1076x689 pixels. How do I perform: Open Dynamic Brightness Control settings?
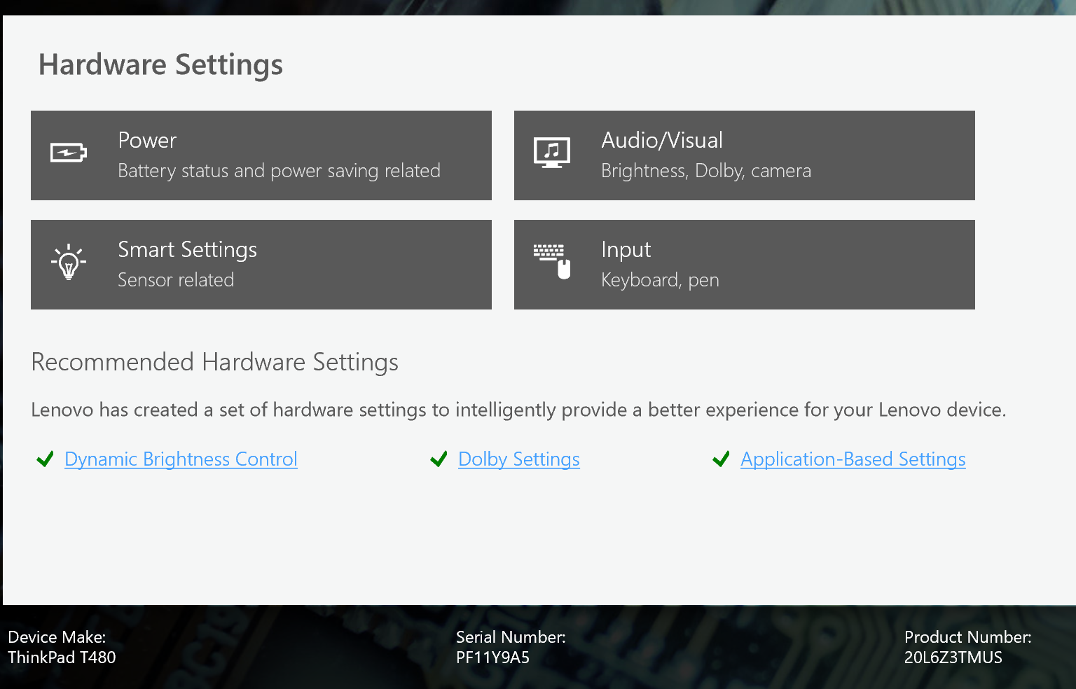tap(180, 459)
